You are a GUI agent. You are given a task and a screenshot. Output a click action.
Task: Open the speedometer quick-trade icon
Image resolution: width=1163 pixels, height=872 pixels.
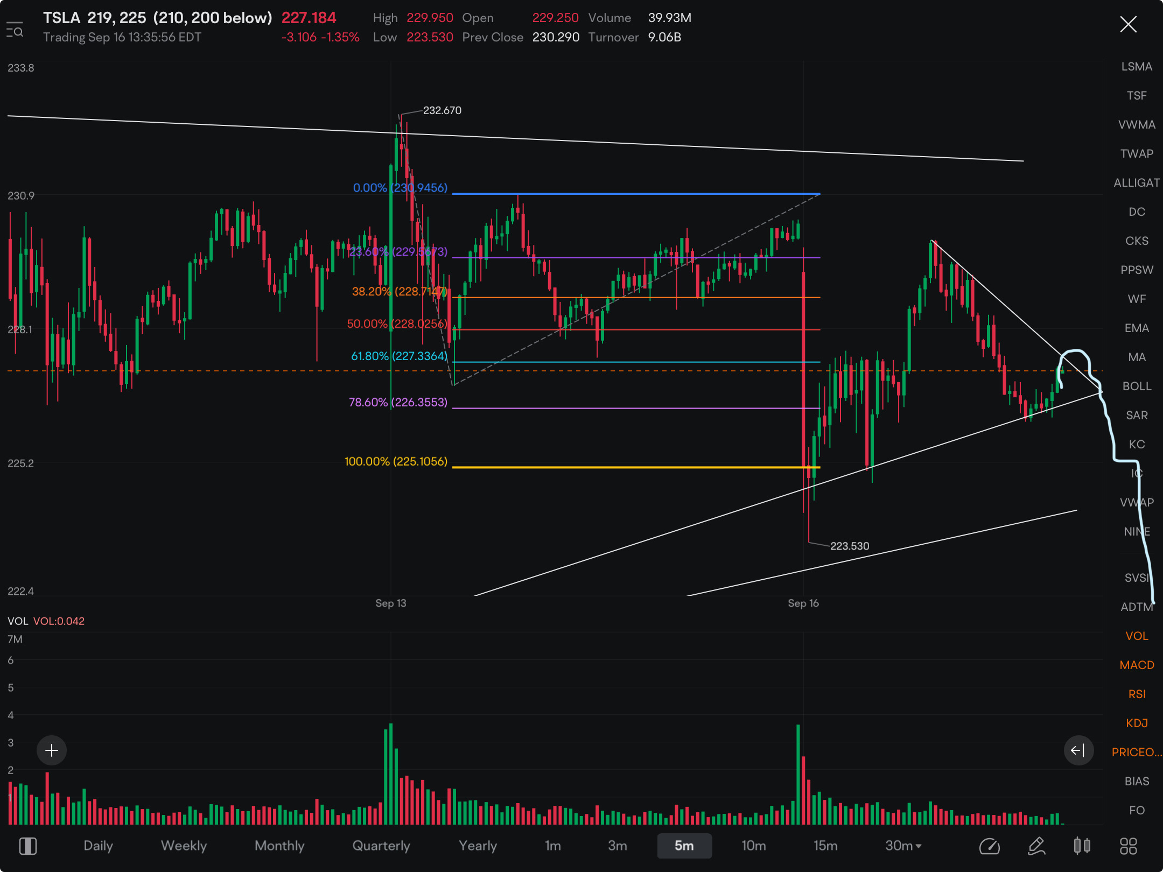[990, 846]
